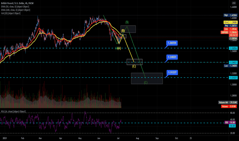
Task: Click the cyan 50.00 RSI level label
Action: tap(232, 126)
